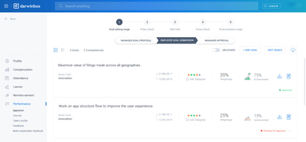Open the Feedback submenu item
The width and height of the screenshot is (306, 142).
pyautogui.click(x=18, y=126)
